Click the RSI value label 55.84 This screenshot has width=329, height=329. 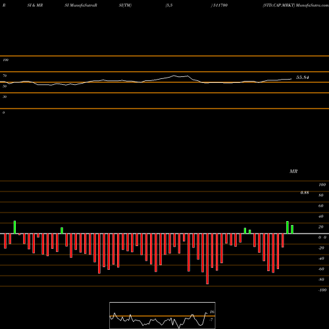coord(303,78)
